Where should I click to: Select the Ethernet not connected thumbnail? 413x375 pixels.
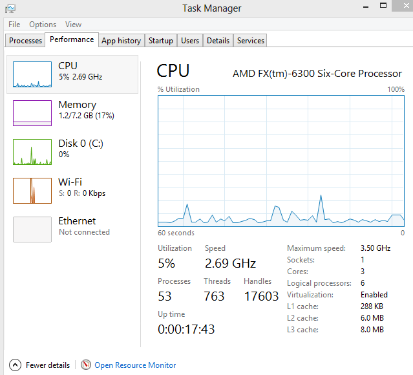(x=32, y=230)
